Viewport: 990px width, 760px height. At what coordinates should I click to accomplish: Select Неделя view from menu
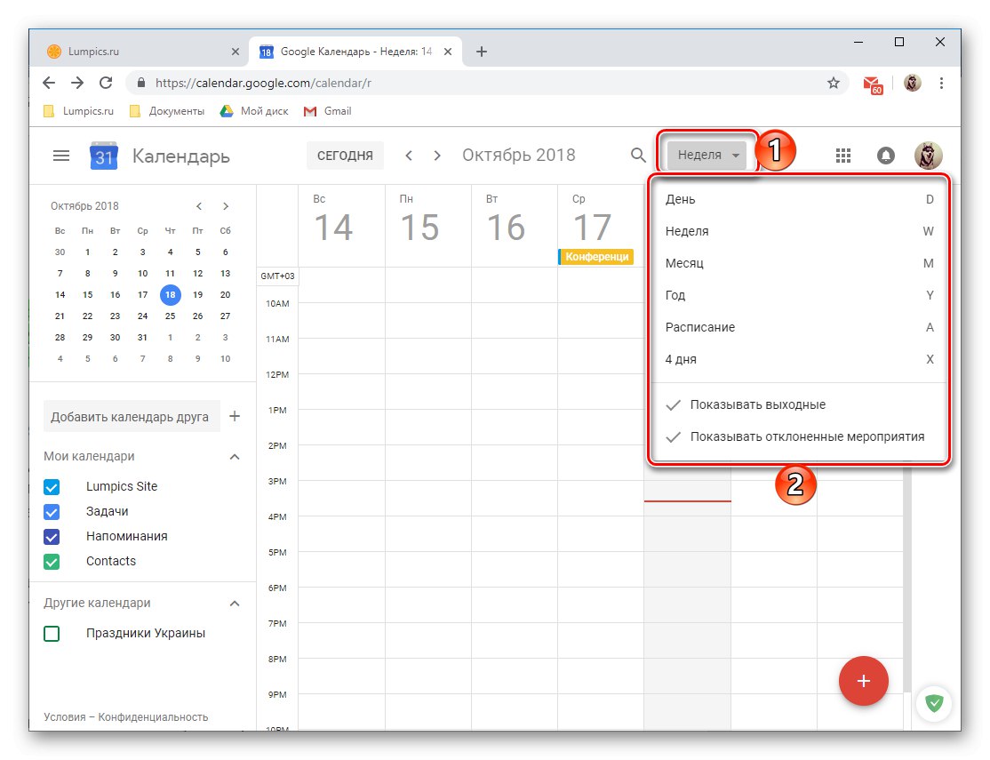tap(799, 232)
